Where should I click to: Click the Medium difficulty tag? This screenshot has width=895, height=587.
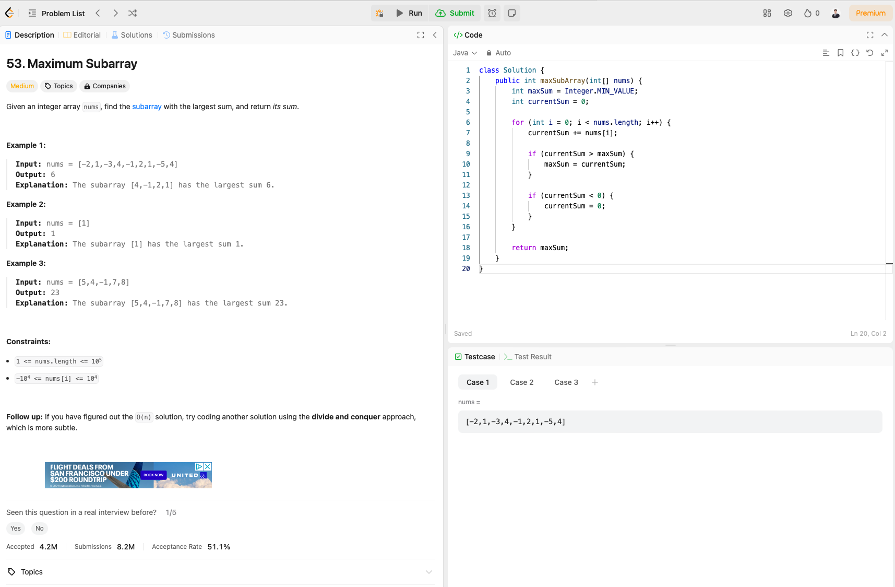coord(22,86)
